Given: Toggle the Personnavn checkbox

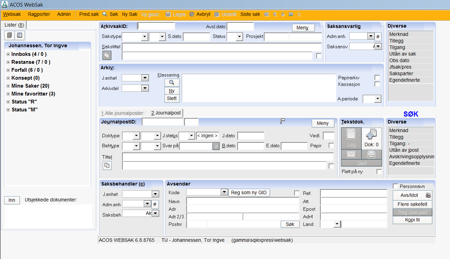Looking at the screenshot, I should pos(396,186).
